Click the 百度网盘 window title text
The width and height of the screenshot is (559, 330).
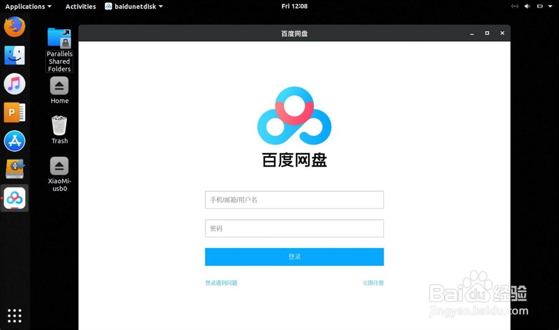295,34
